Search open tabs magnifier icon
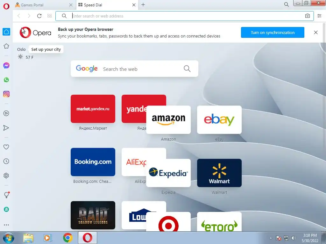The height and width of the screenshot is (244, 326). point(287,4)
